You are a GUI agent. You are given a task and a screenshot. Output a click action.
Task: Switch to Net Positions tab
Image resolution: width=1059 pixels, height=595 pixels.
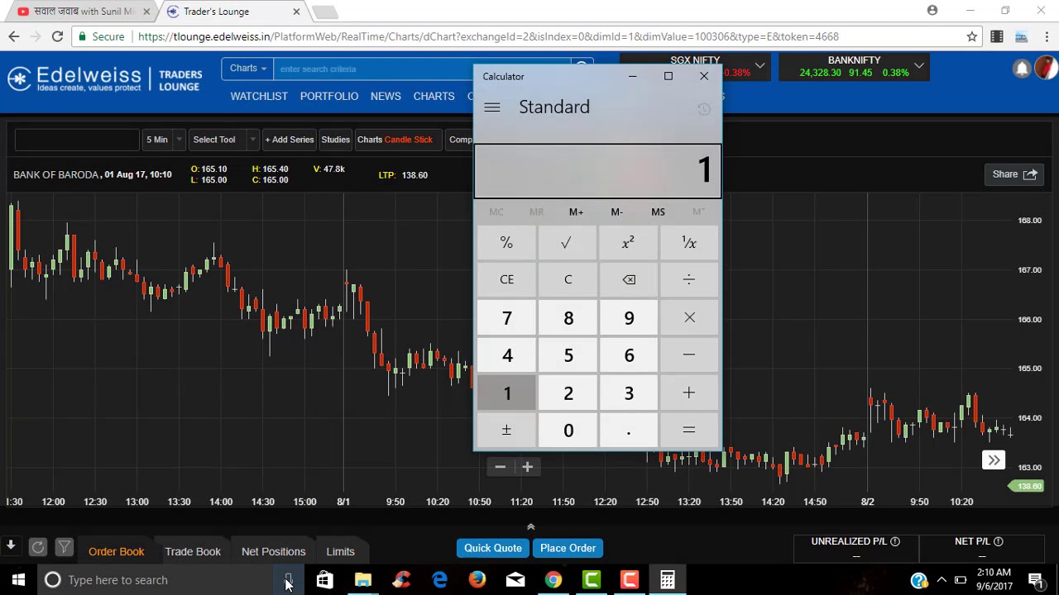(x=273, y=551)
